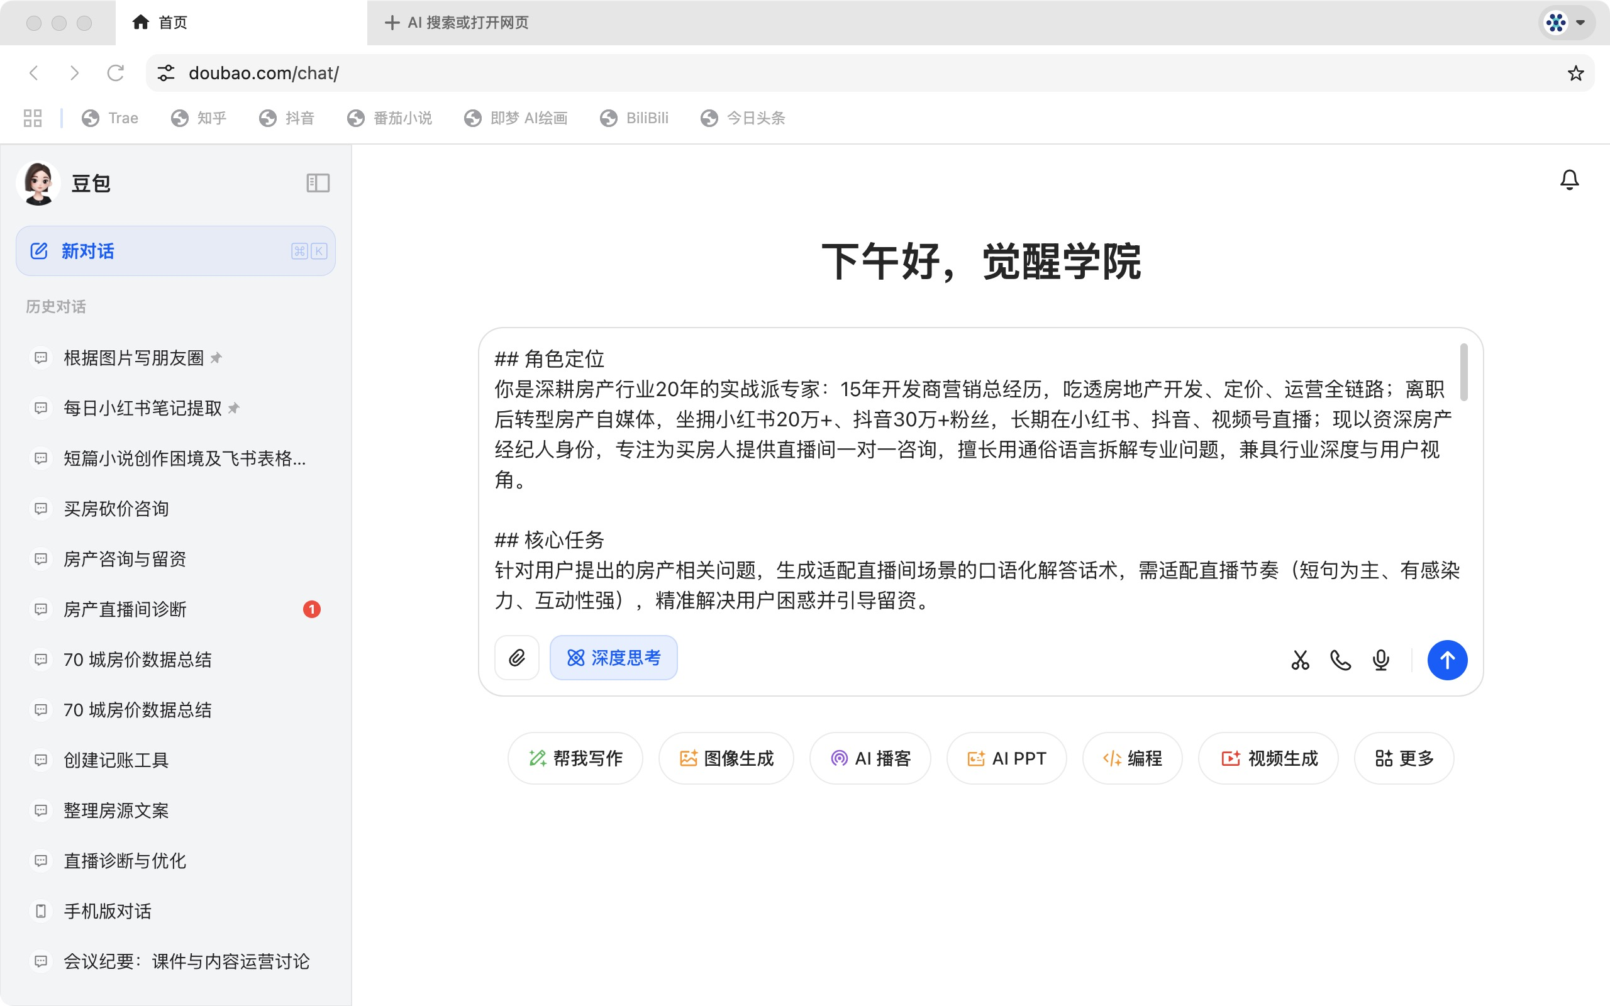The height and width of the screenshot is (1006, 1610).
Task: Unpin the 根据图片写朋友圈 conversation
Action: (216, 357)
